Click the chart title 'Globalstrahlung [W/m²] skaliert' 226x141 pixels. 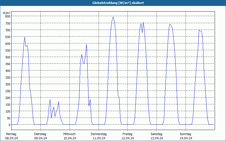[118, 3]
